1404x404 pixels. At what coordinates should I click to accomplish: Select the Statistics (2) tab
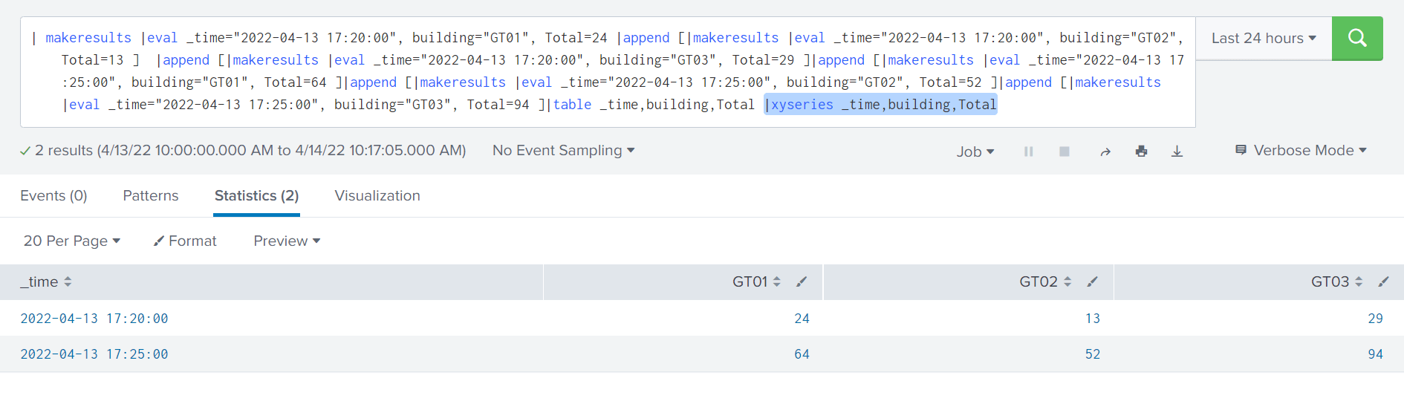click(x=256, y=196)
